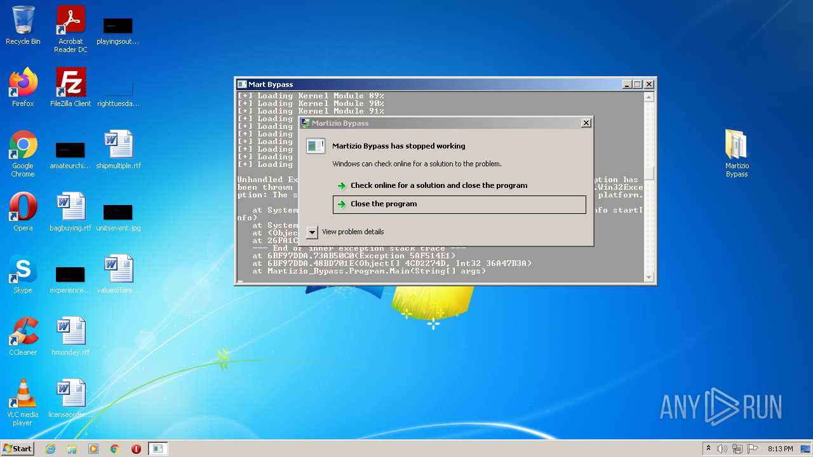Check online for a solution and close
This screenshot has width=813, height=457.
click(439, 185)
